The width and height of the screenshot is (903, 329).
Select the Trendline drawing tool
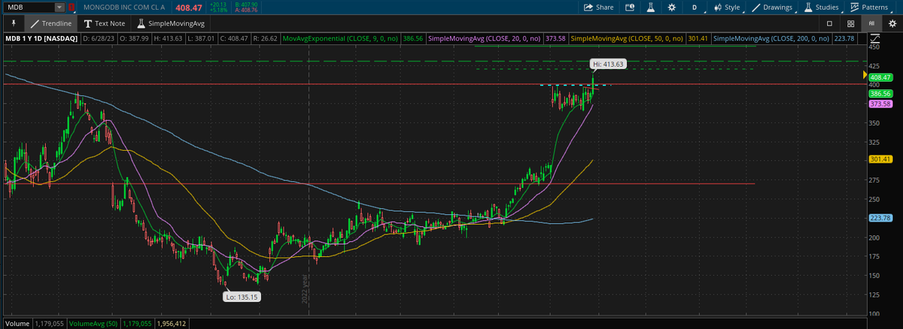tap(50, 23)
